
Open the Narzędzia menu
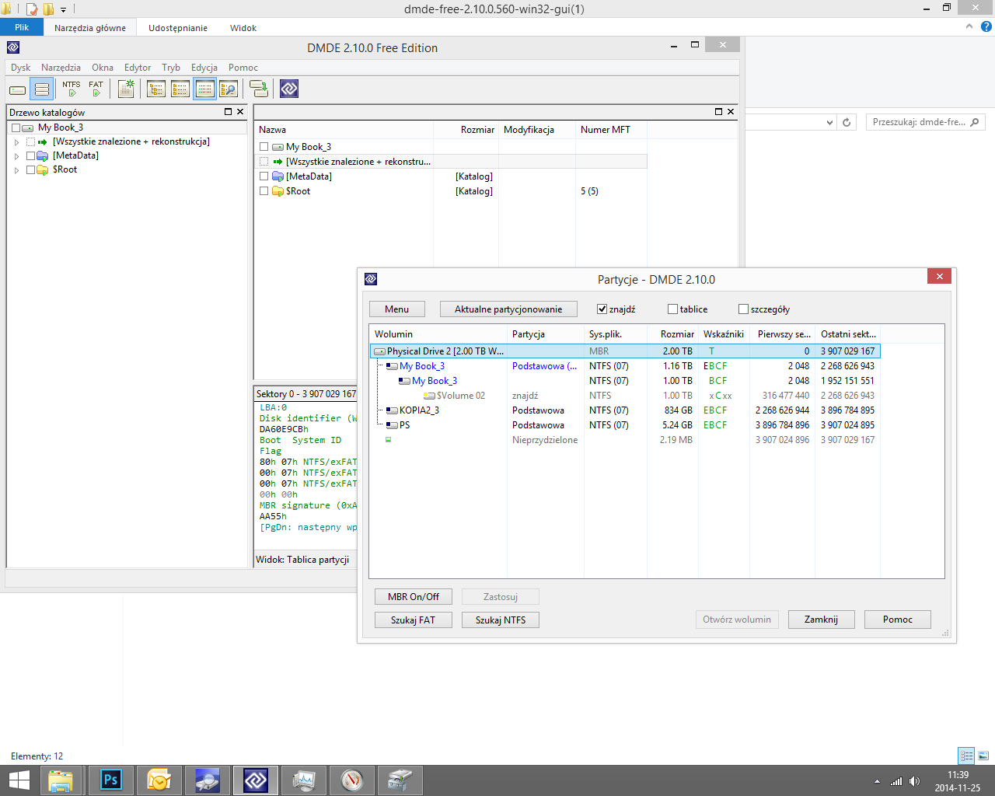61,68
